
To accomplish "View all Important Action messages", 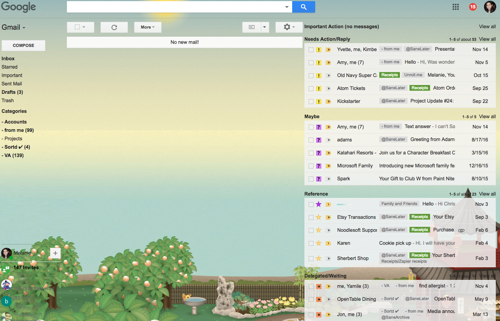I will [x=487, y=27].
